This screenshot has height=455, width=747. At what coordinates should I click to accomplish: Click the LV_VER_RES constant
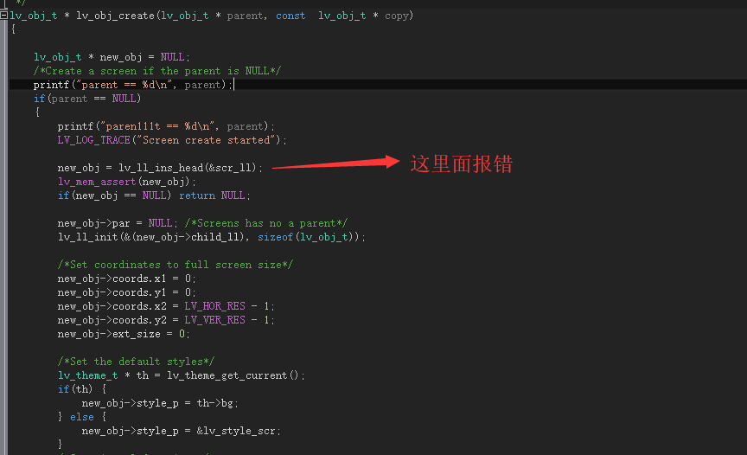pos(215,320)
